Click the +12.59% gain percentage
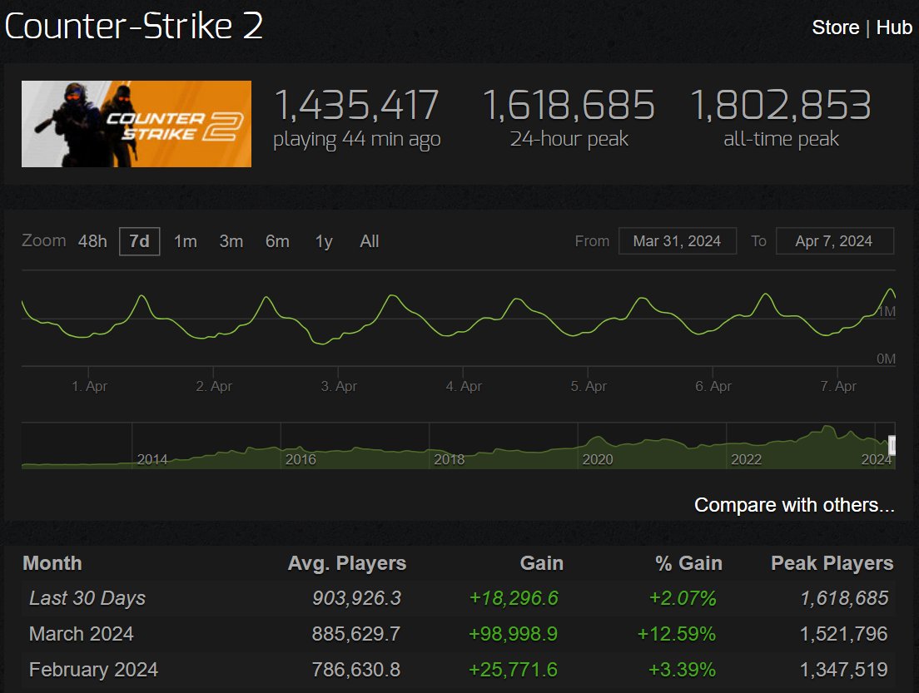919x693 pixels. tap(677, 634)
